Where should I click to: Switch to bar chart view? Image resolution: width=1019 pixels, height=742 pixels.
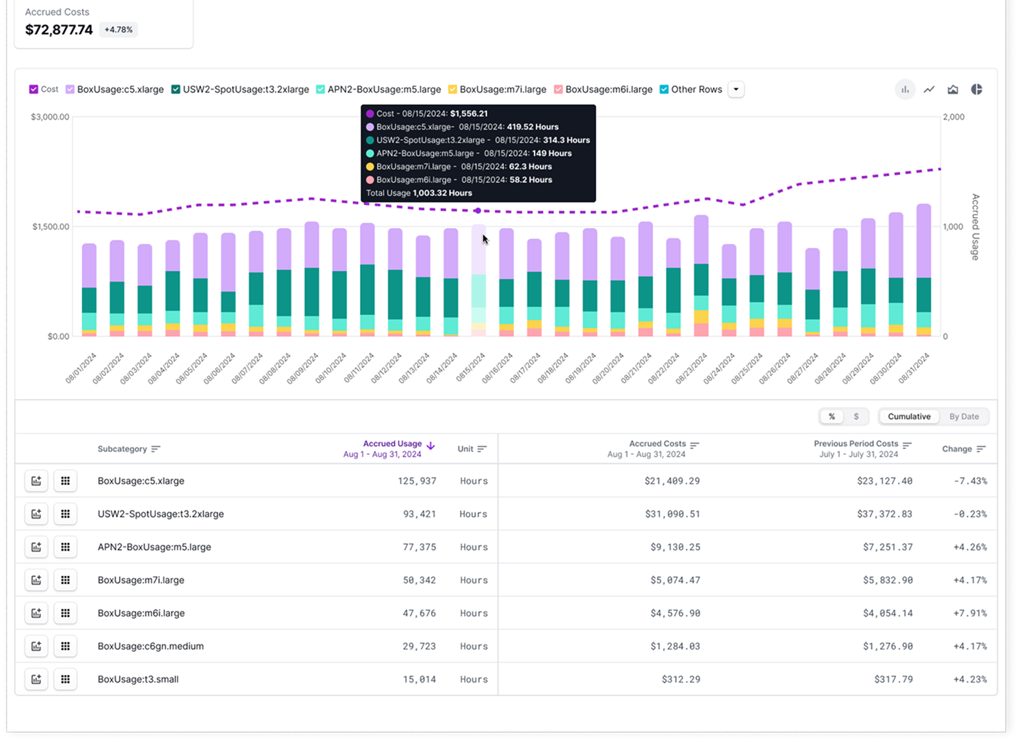tap(905, 89)
